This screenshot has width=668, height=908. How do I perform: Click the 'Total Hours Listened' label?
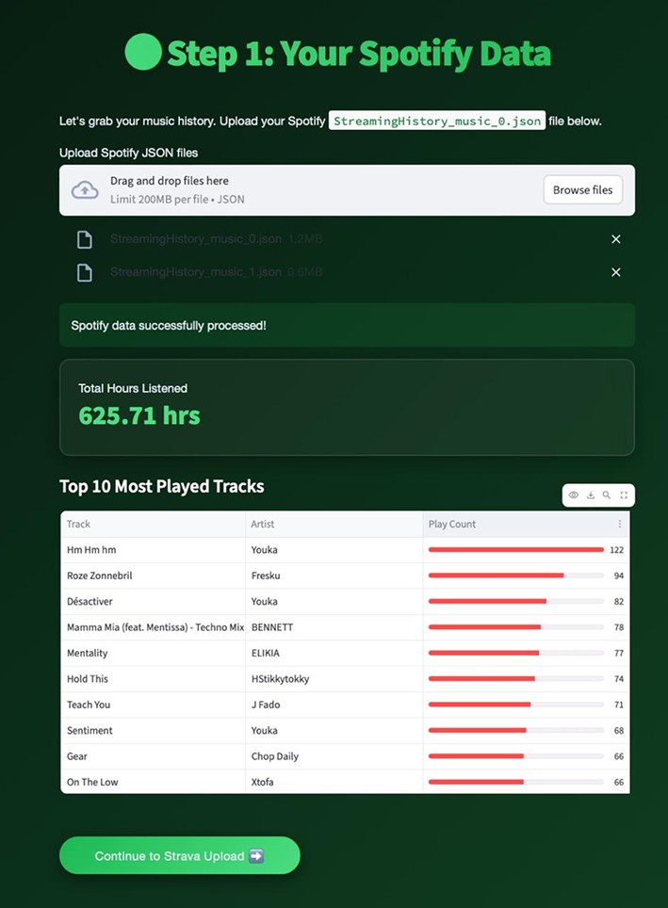coord(133,389)
